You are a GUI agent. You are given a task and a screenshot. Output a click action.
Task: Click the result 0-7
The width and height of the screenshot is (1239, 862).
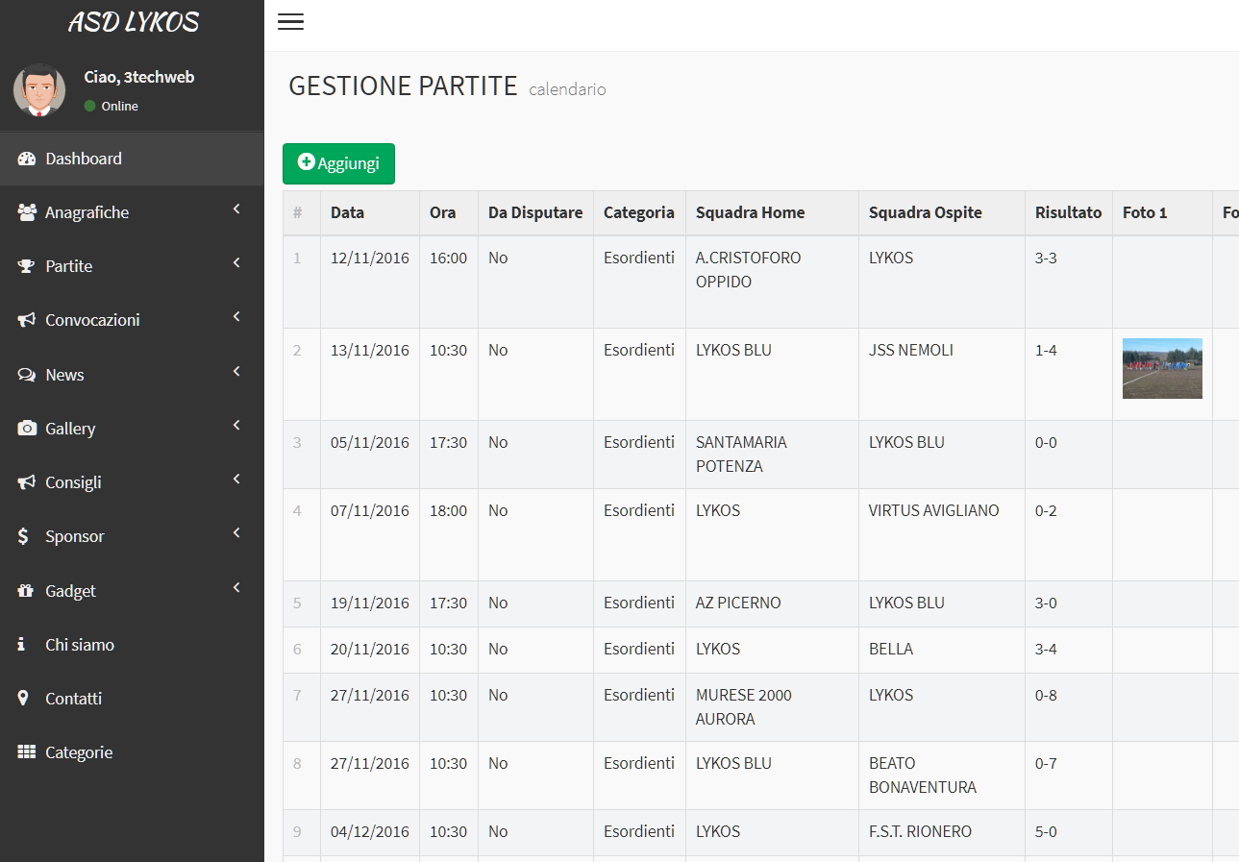point(1046,763)
